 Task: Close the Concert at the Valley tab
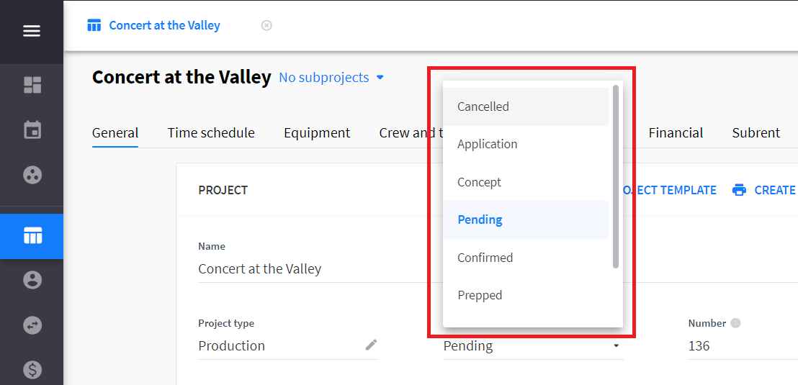266,25
